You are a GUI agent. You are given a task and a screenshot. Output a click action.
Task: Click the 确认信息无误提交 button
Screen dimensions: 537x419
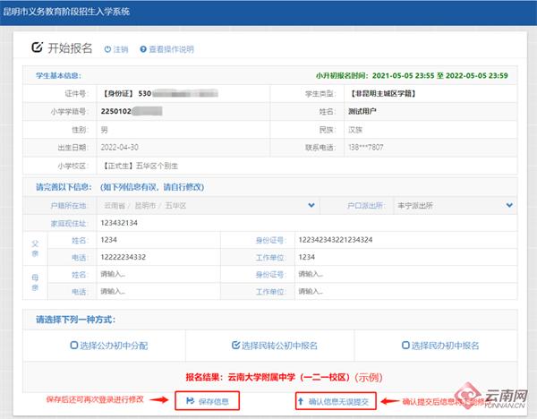click(336, 401)
